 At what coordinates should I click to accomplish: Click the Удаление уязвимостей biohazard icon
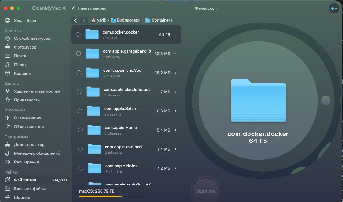pos(8,91)
